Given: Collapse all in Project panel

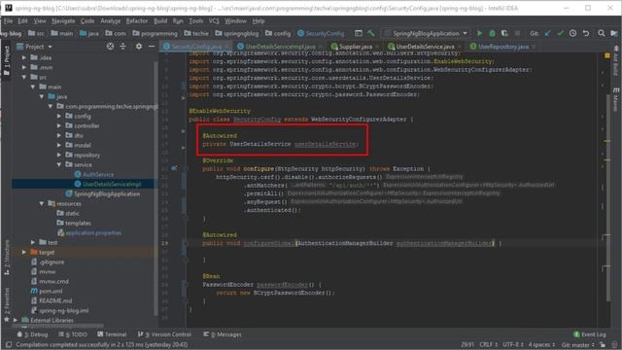Looking at the screenshot, I should 123,47.
